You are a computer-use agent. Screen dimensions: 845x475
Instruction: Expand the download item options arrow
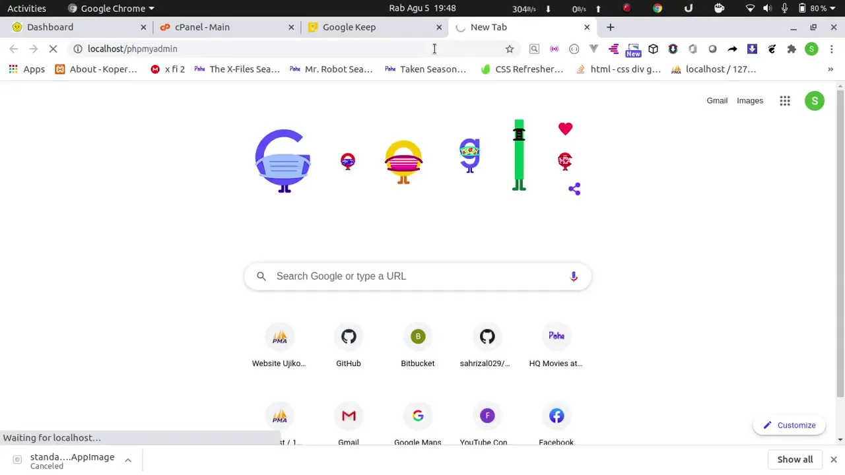pyautogui.click(x=127, y=460)
